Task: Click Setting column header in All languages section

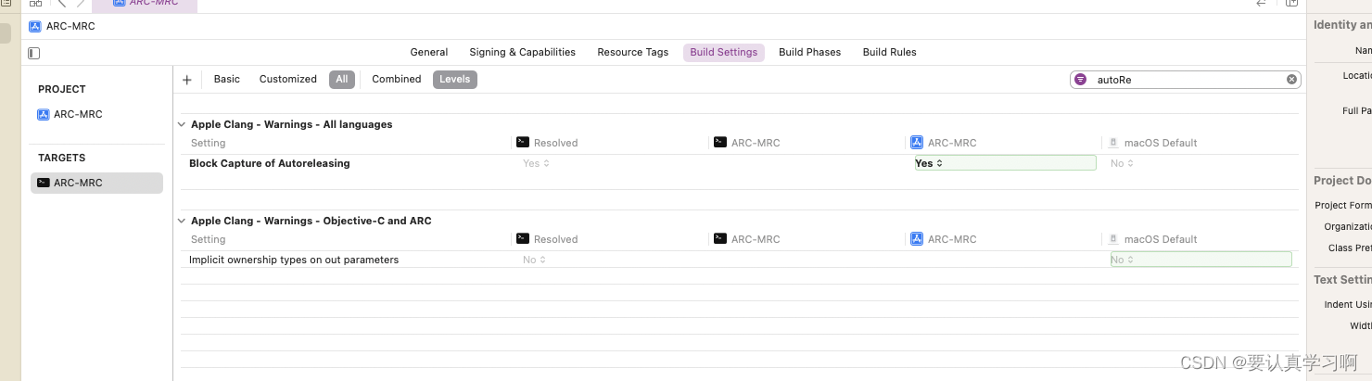Action: pos(209,143)
